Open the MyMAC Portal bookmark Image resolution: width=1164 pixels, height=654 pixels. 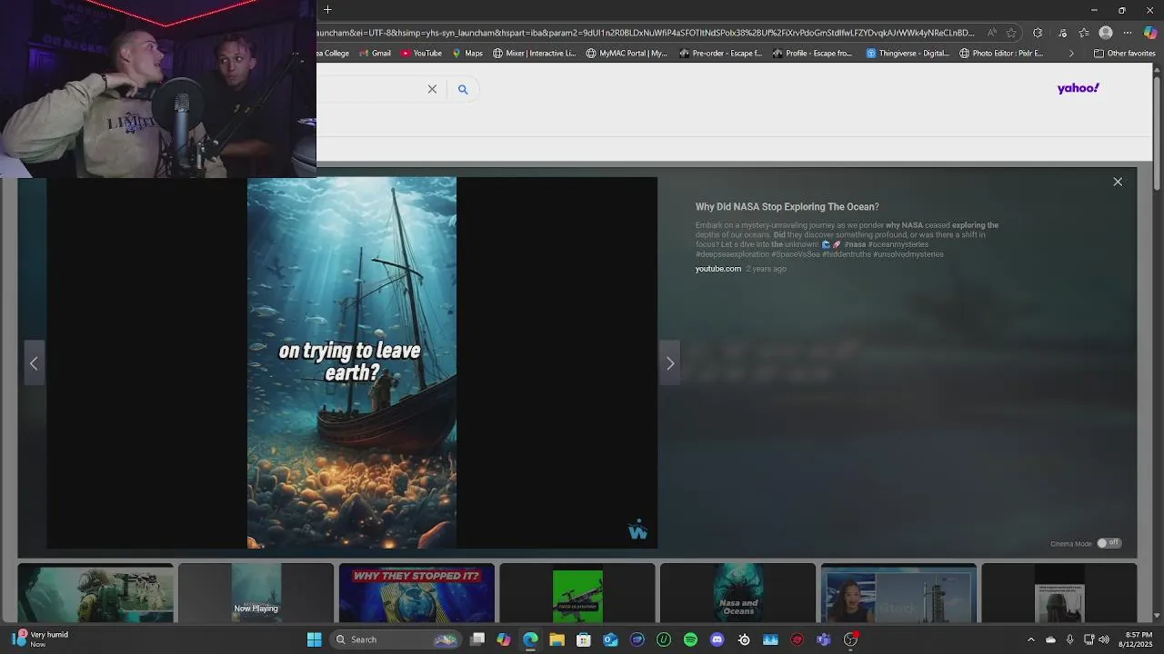[627, 54]
